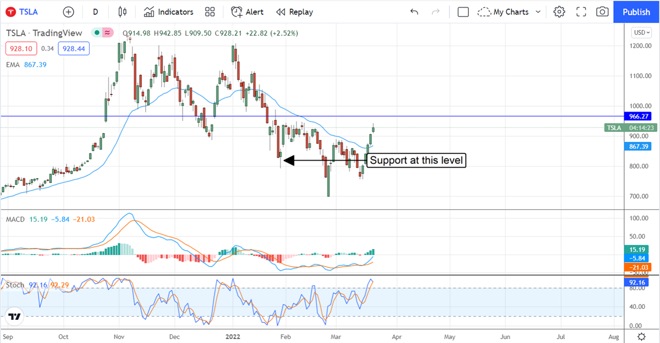660x343 pixels.
Task: Select the MACD indicator legend label
Action: (x=15, y=219)
